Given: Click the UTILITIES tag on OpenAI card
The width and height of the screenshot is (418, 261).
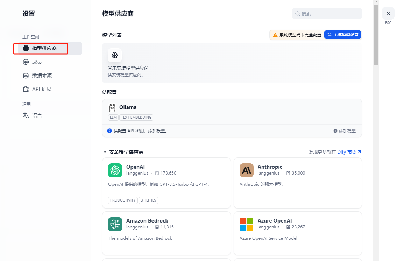Looking at the screenshot, I should 148,200.
